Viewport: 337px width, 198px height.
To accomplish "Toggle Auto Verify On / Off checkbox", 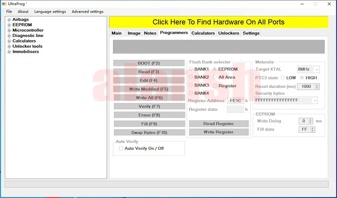I will point(121,149).
